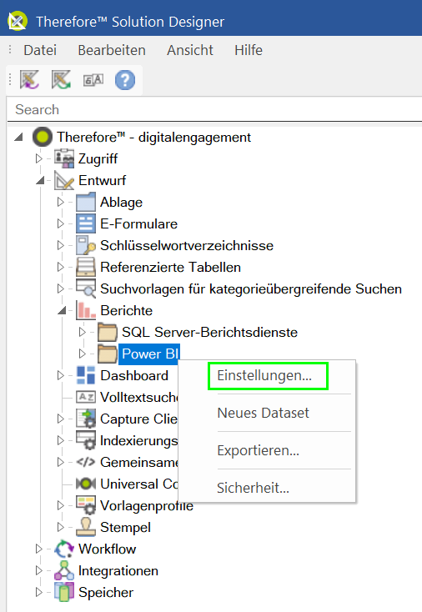422x612 pixels.
Task: Click the Ablage folder icon
Action: (86, 202)
